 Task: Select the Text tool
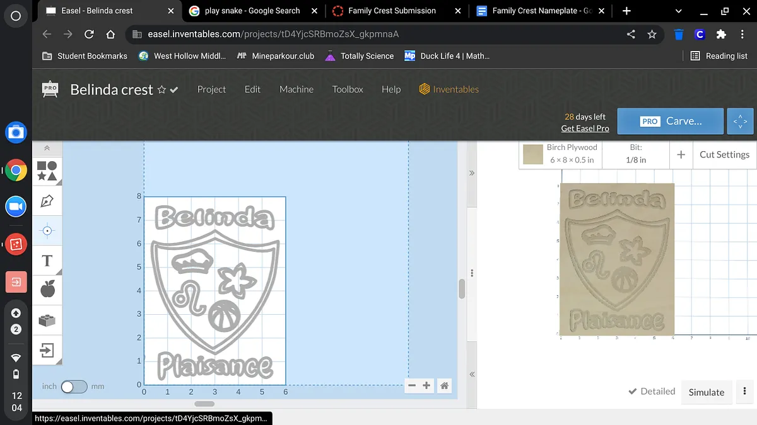pos(47,260)
